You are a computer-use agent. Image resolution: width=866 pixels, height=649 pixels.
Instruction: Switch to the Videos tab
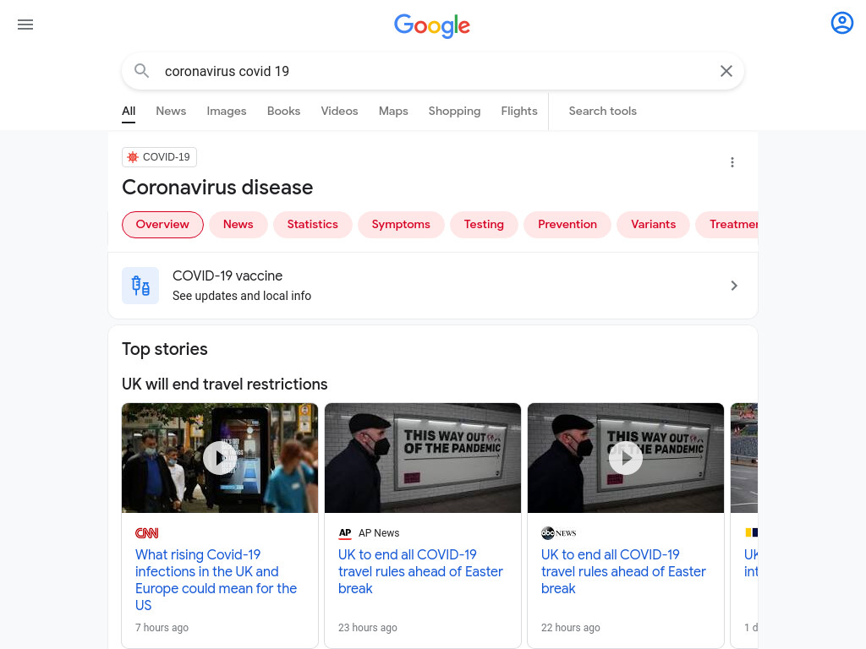tap(339, 111)
